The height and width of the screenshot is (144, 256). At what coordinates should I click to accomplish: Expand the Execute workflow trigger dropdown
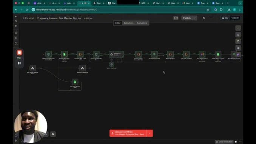[x=150, y=133]
